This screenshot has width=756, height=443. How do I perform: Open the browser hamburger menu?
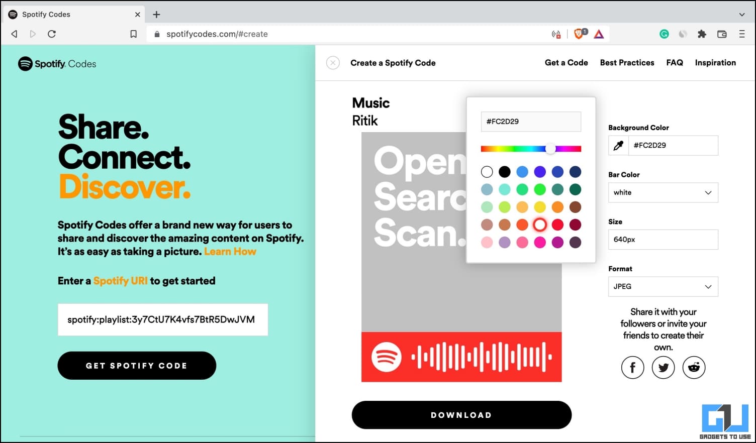[x=742, y=34]
